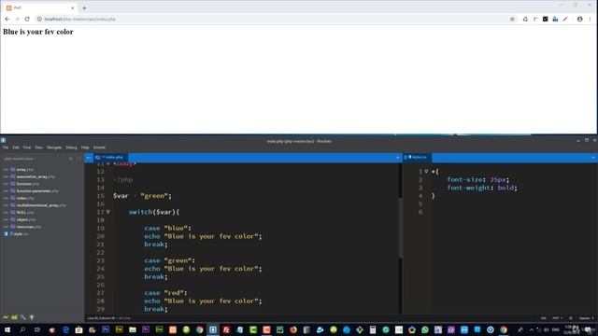Click Line 20 cursor position in status bar
Image resolution: width=598 pixels, height=336 pixels.
pos(102,318)
